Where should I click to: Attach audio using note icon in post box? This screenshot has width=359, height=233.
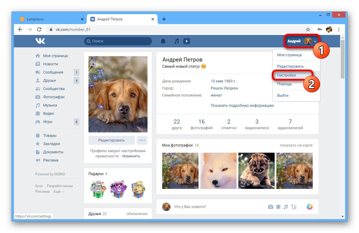[x=285, y=207]
